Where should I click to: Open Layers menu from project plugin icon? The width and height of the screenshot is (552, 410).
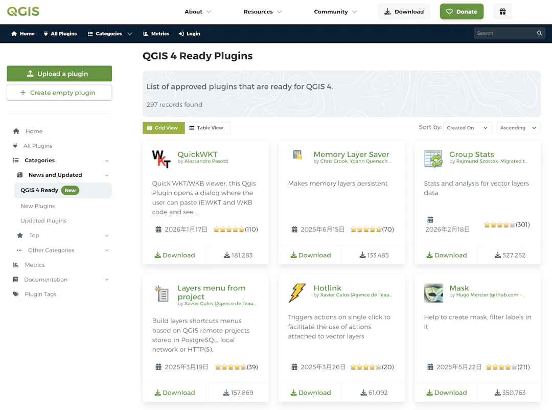point(162,293)
